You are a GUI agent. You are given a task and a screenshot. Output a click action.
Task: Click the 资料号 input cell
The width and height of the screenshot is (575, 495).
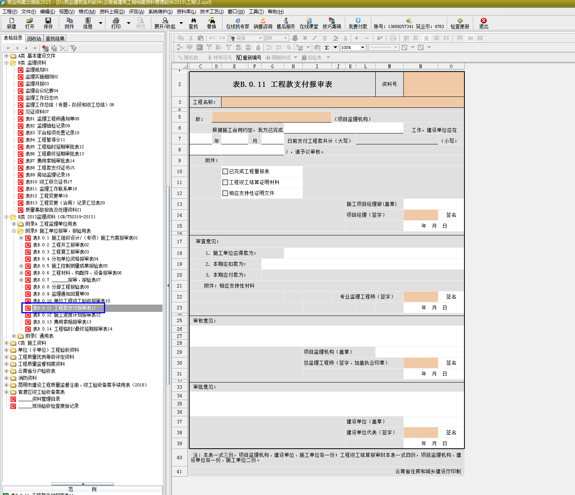coord(434,84)
